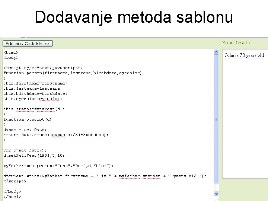The width and height of the screenshot is (268, 201).
Task: Click the 'John is 73 years old' result text
Action: (245, 55)
